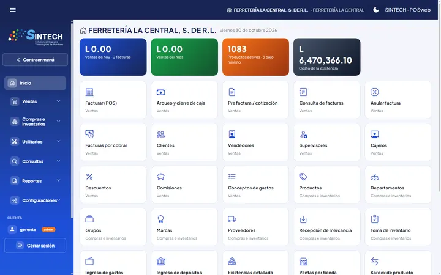
Task: Open Pre factura / cotización icon
Action: pos(232,92)
